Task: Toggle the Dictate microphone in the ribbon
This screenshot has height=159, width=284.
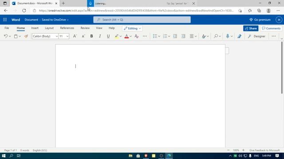Action: coord(228,36)
